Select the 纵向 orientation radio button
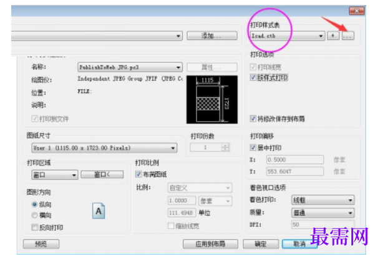 point(34,204)
